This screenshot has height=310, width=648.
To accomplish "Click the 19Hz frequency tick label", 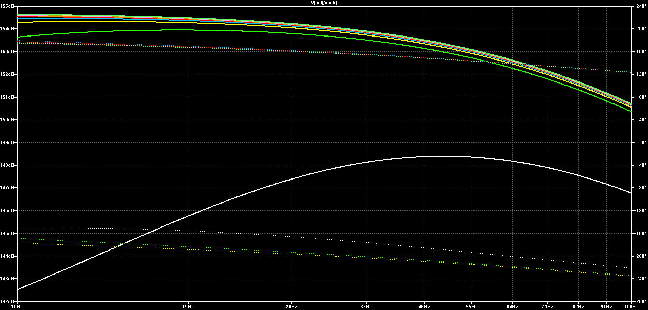I will [x=188, y=307].
